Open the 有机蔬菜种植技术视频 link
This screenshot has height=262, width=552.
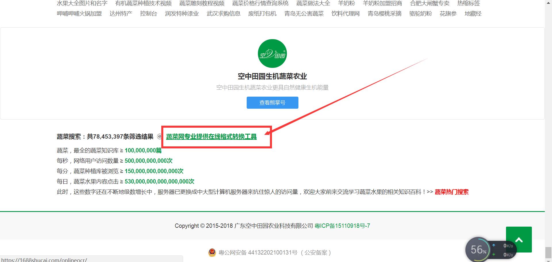point(144,3)
